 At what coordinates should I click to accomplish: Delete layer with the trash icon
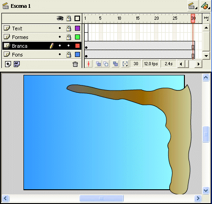(x=75, y=64)
